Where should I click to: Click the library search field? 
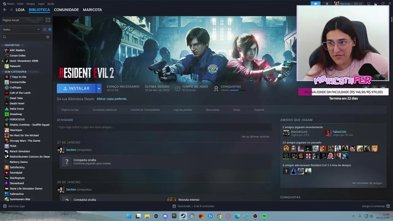[x=26, y=37]
